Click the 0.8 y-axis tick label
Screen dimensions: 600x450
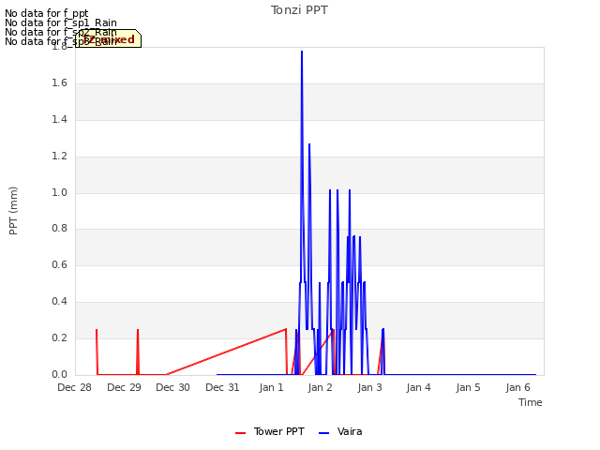(x=60, y=229)
